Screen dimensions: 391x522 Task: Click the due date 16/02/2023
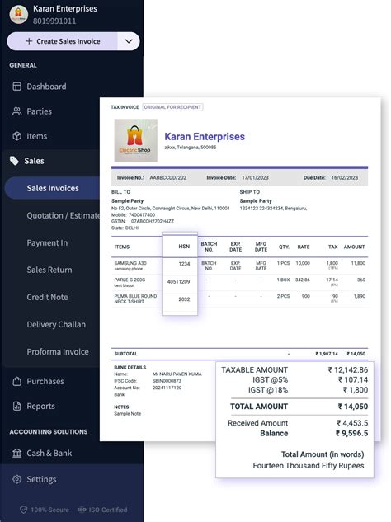[345, 178]
